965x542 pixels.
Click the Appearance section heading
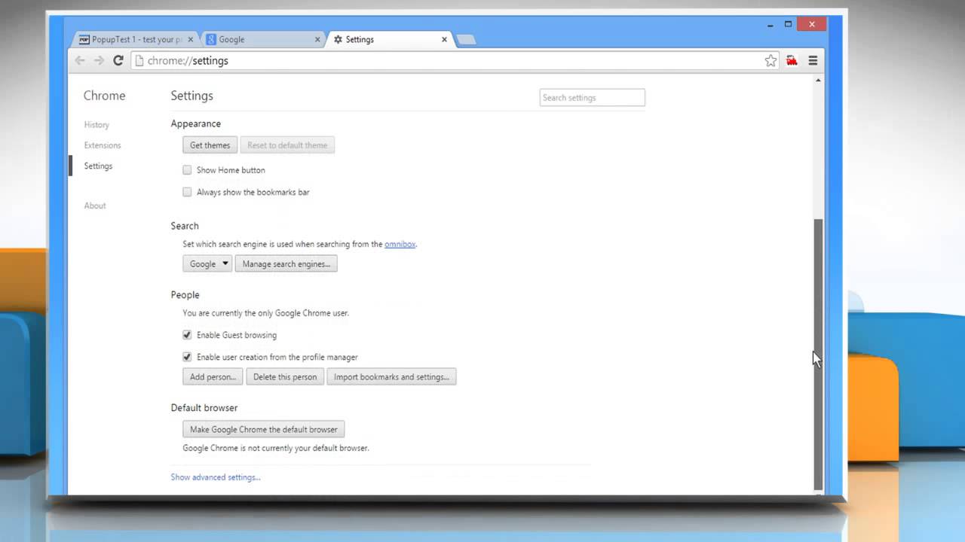(x=196, y=123)
